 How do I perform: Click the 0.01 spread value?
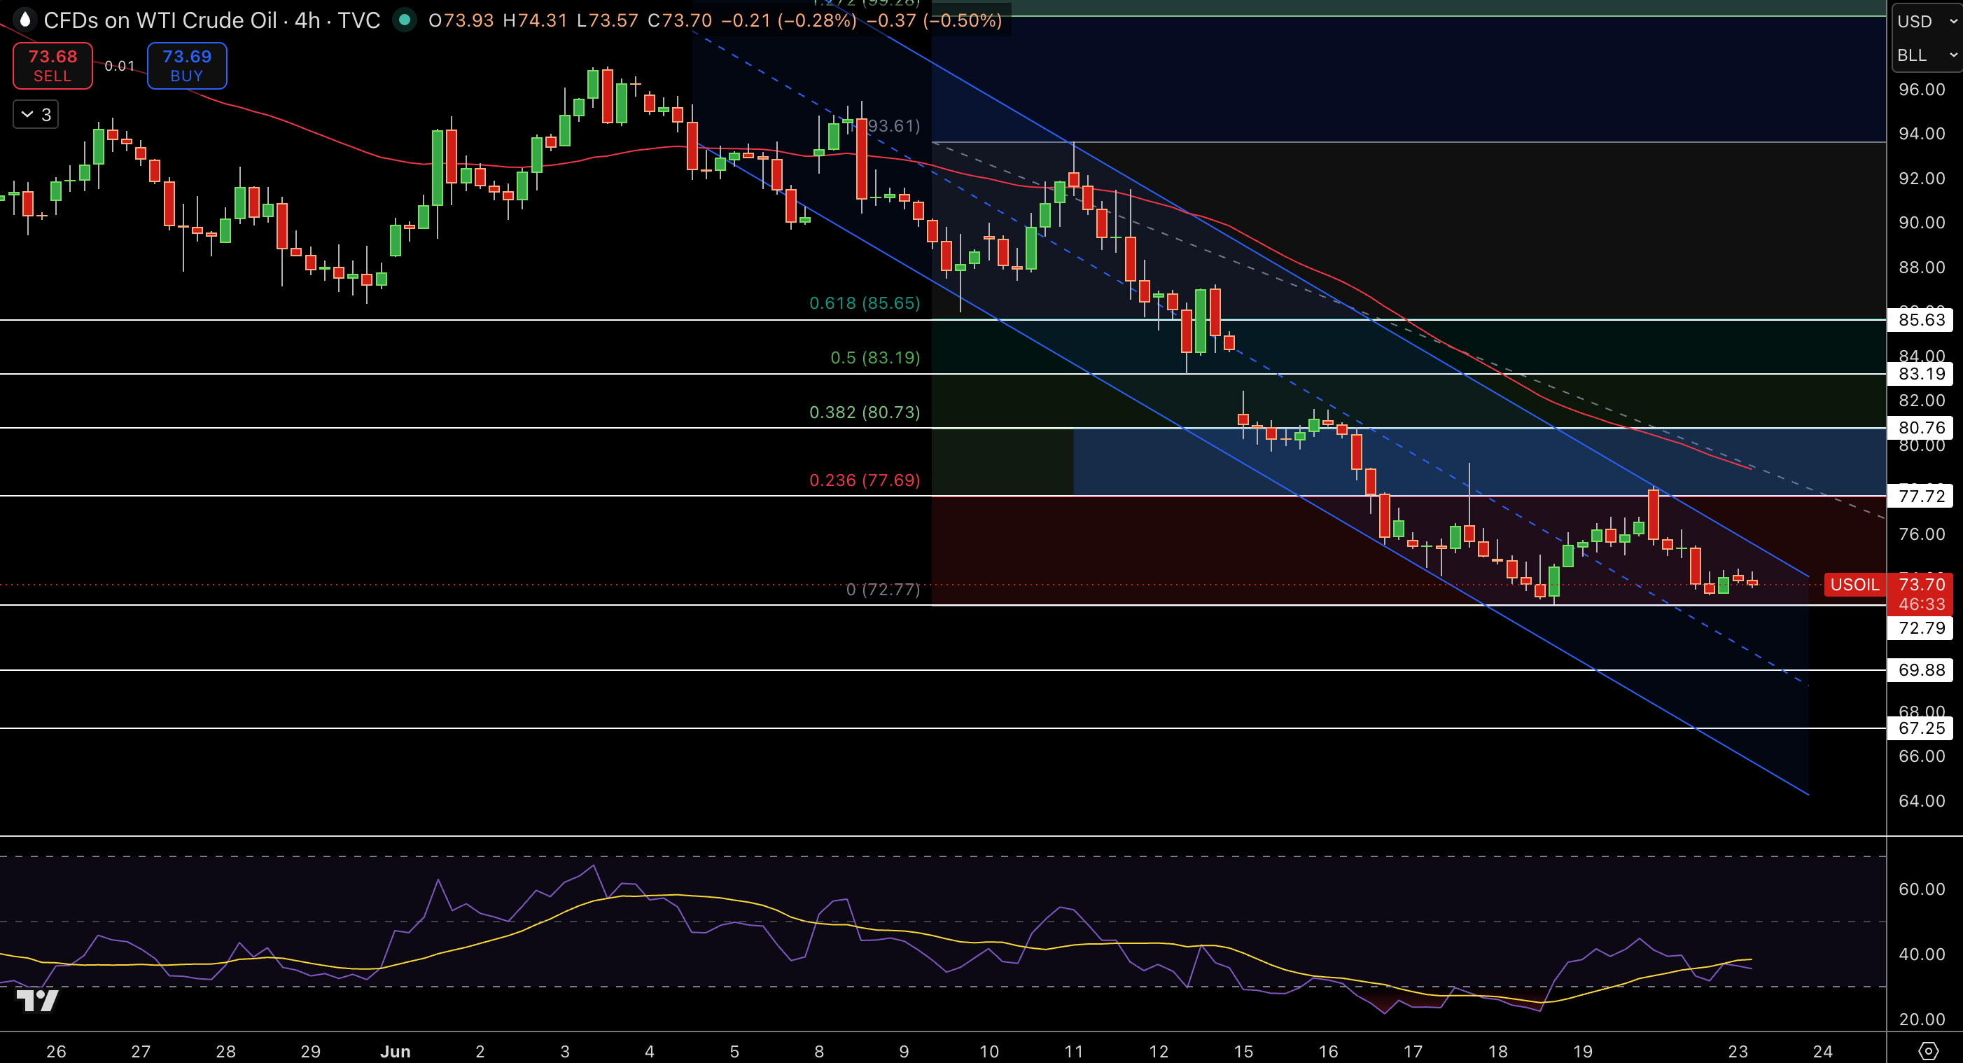coord(120,67)
